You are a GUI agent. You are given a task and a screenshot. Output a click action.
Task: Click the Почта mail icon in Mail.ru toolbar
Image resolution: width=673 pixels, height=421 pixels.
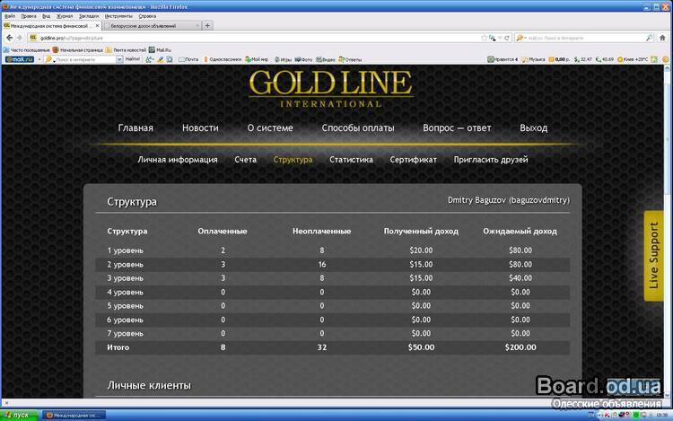point(188,59)
